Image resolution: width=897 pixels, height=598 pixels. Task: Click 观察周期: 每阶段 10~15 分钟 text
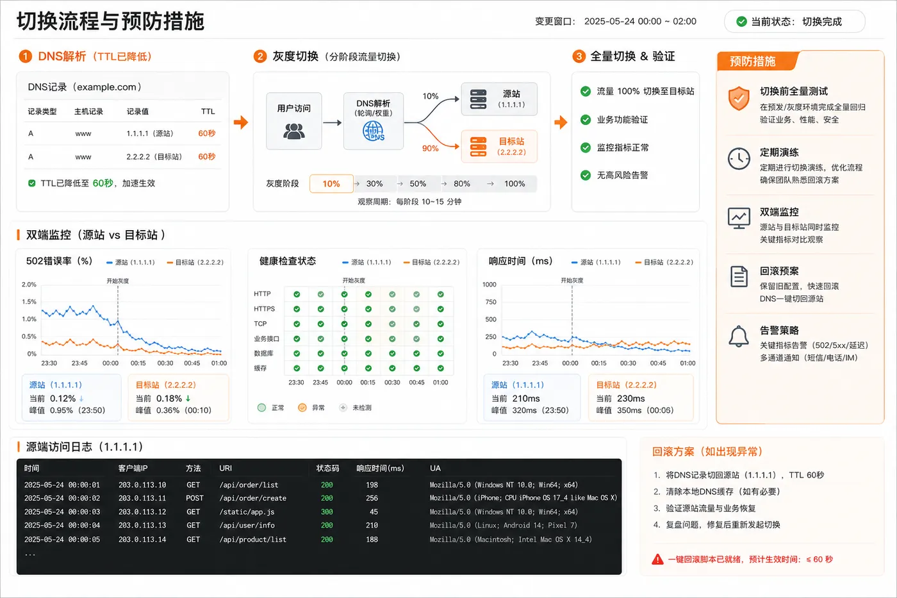[409, 202]
